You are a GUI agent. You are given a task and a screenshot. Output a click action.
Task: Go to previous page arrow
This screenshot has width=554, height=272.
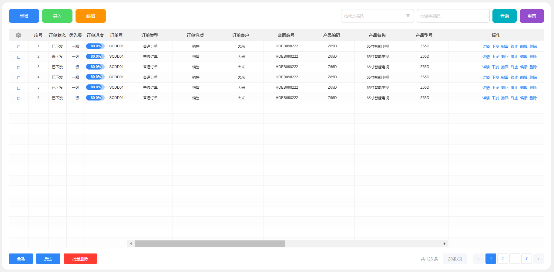pos(478,259)
